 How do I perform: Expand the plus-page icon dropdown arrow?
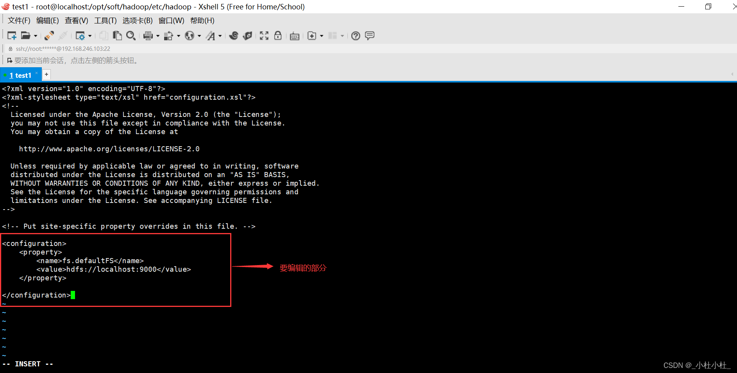322,36
